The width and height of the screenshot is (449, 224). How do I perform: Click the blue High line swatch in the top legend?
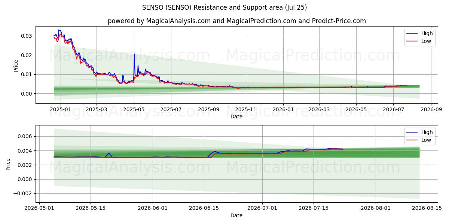coord(412,34)
